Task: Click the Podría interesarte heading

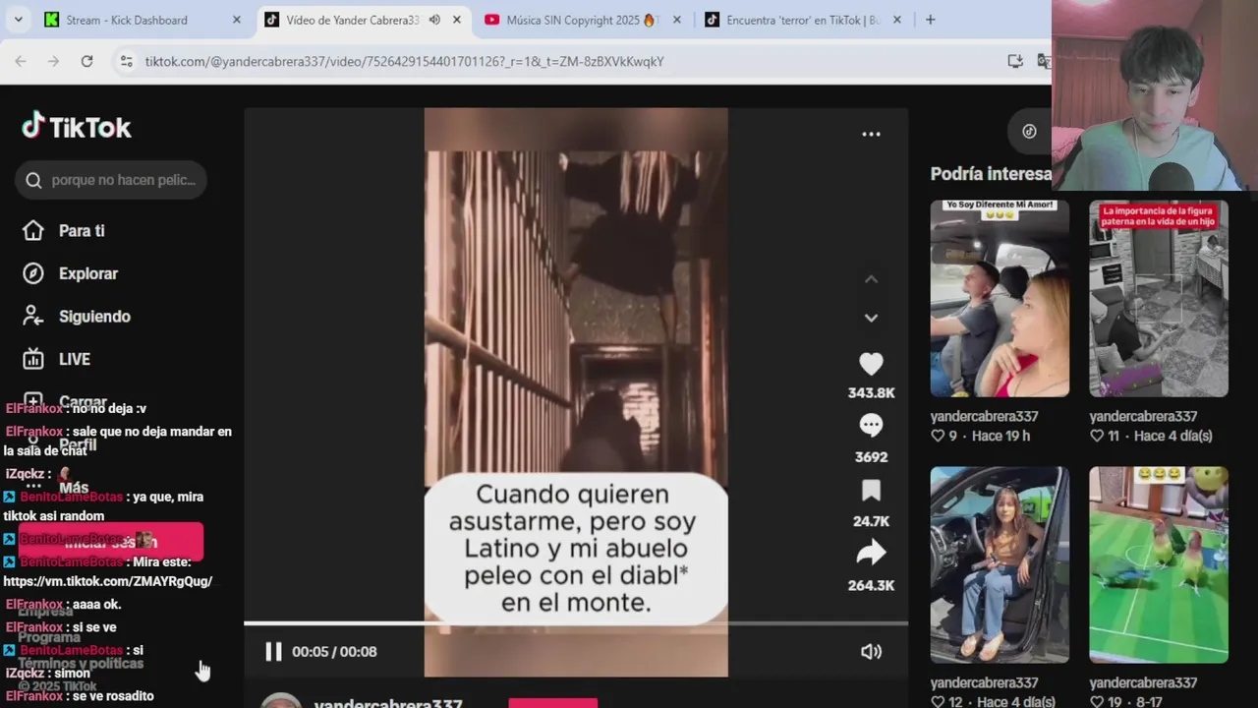Action: pyautogui.click(x=991, y=174)
